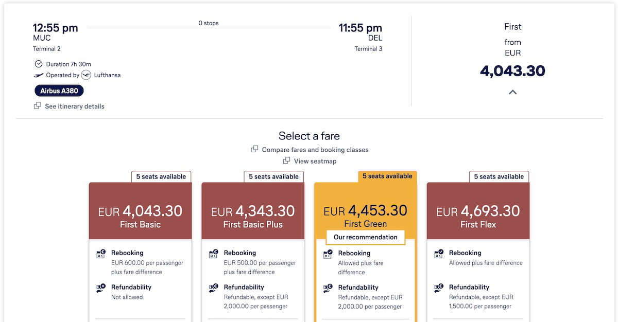Viewport: 618px width, 322px height.
Task: Click First Flex refundability icon
Action: pos(439,289)
